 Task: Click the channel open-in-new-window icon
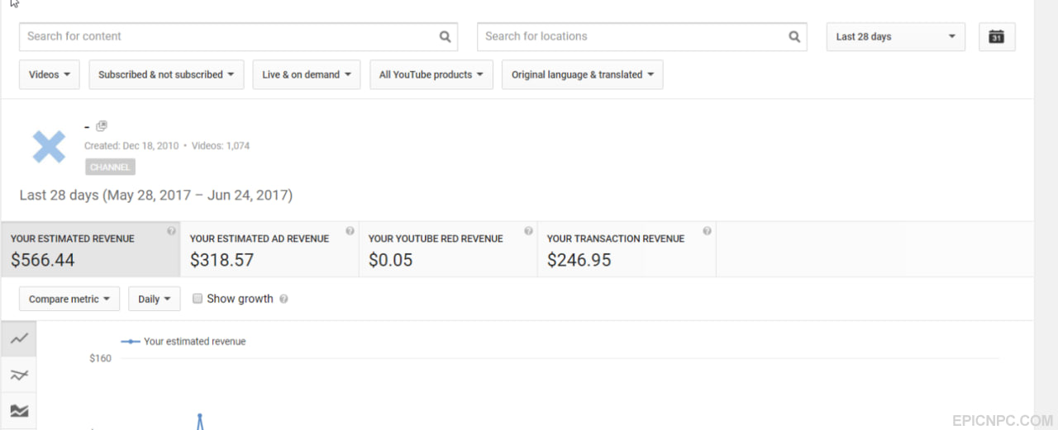click(102, 126)
